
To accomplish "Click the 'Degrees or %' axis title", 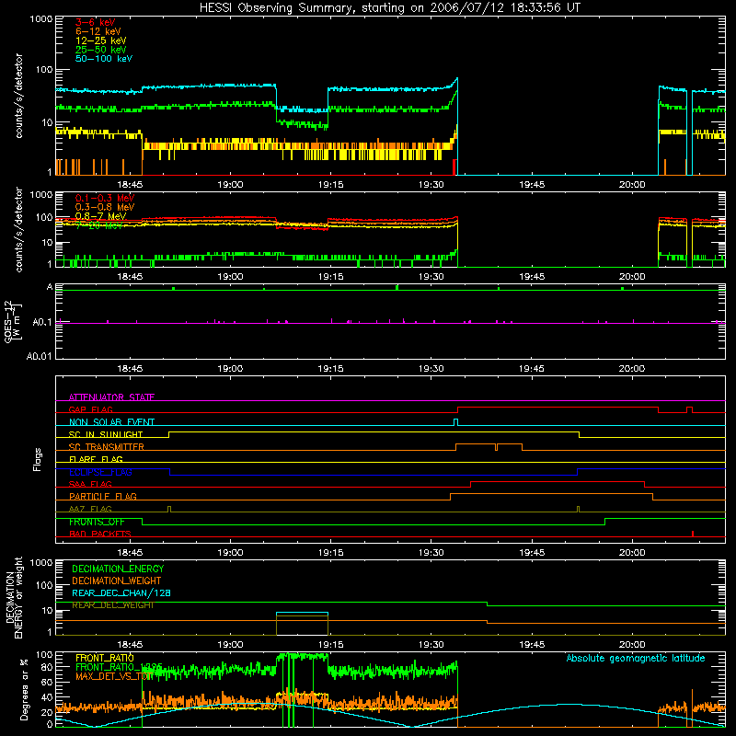I will pyautogui.click(x=25, y=690).
